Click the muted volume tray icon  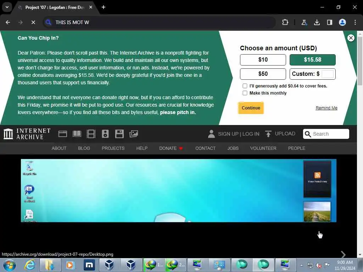tap(319, 266)
